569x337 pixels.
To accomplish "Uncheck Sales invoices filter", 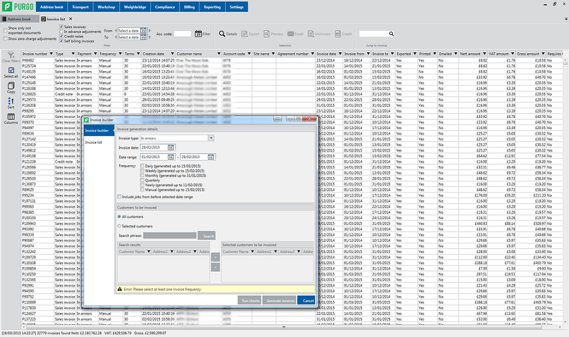I will (x=61, y=27).
